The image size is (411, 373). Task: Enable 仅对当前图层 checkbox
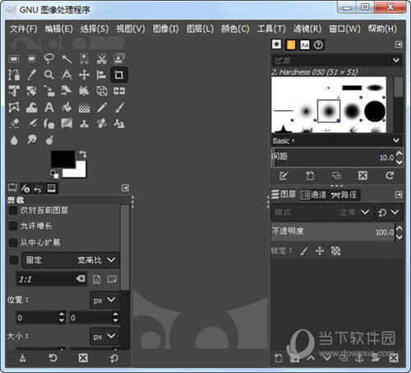pos(13,210)
